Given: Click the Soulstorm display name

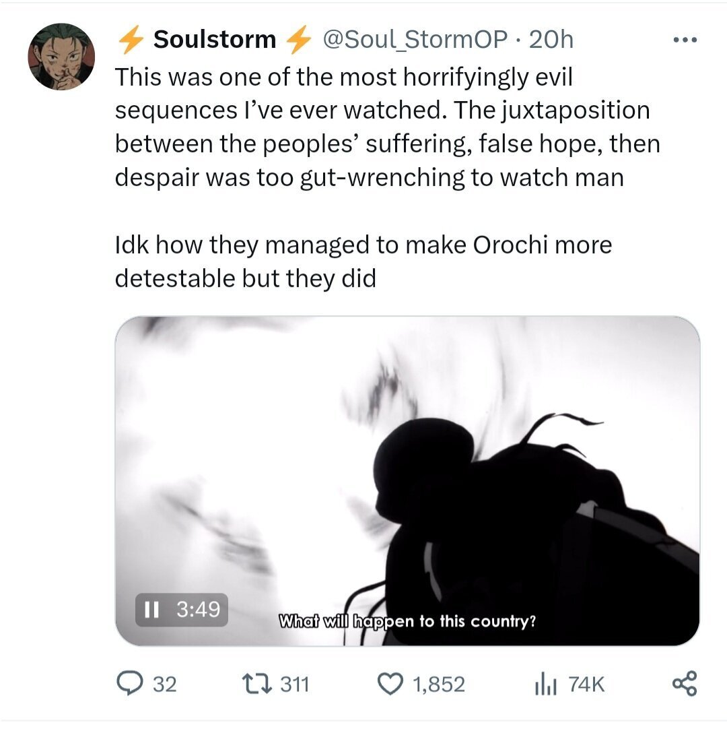Looking at the screenshot, I should 215,40.
